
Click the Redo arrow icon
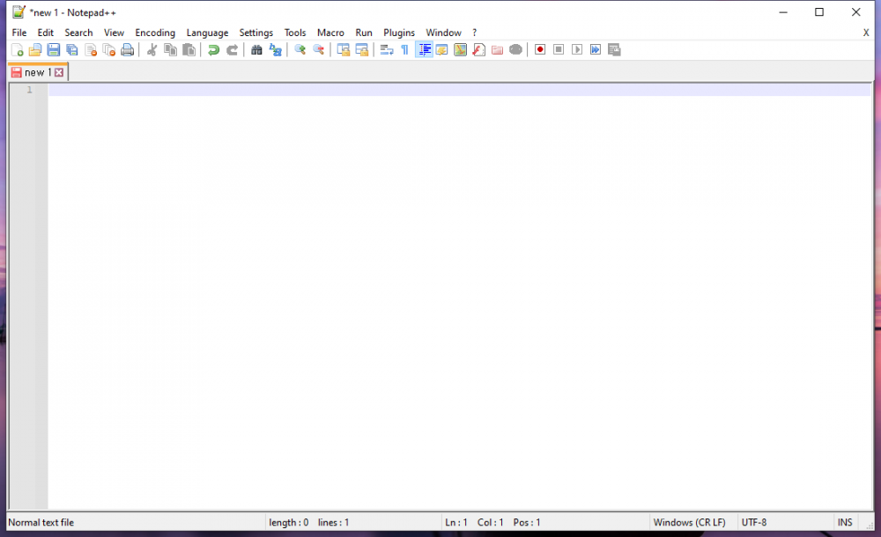(232, 50)
